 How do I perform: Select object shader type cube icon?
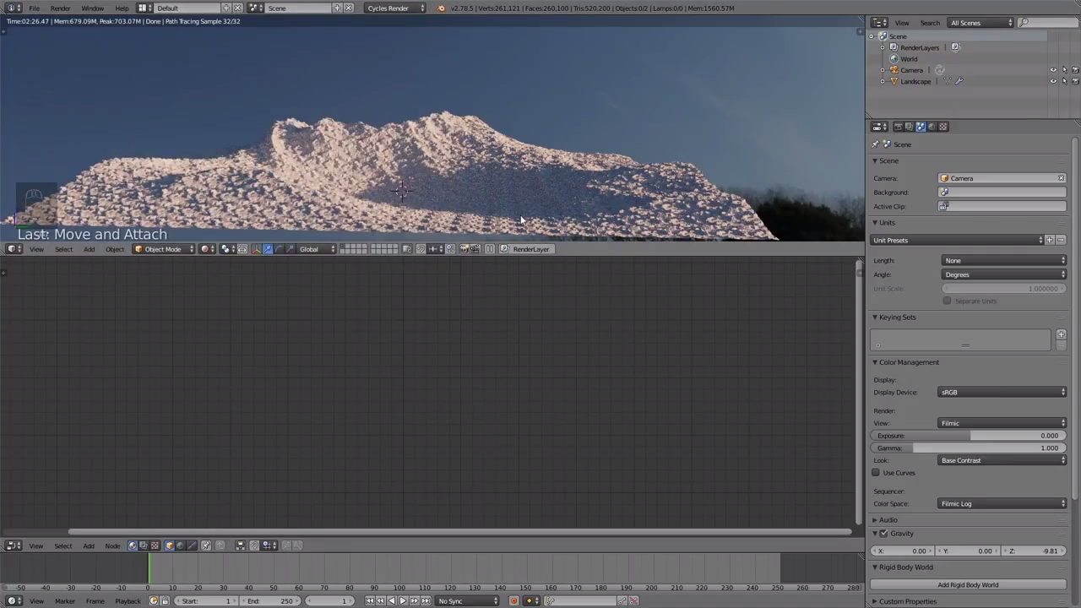(x=170, y=546)
